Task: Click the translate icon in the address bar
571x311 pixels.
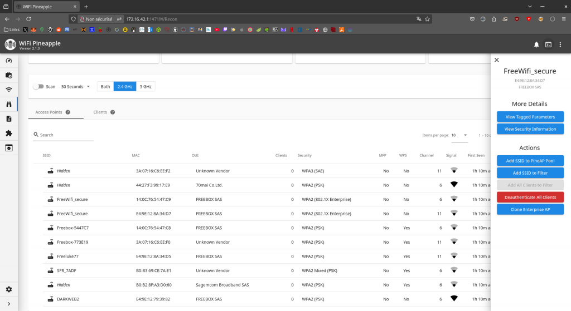Action: click(419, 19)
